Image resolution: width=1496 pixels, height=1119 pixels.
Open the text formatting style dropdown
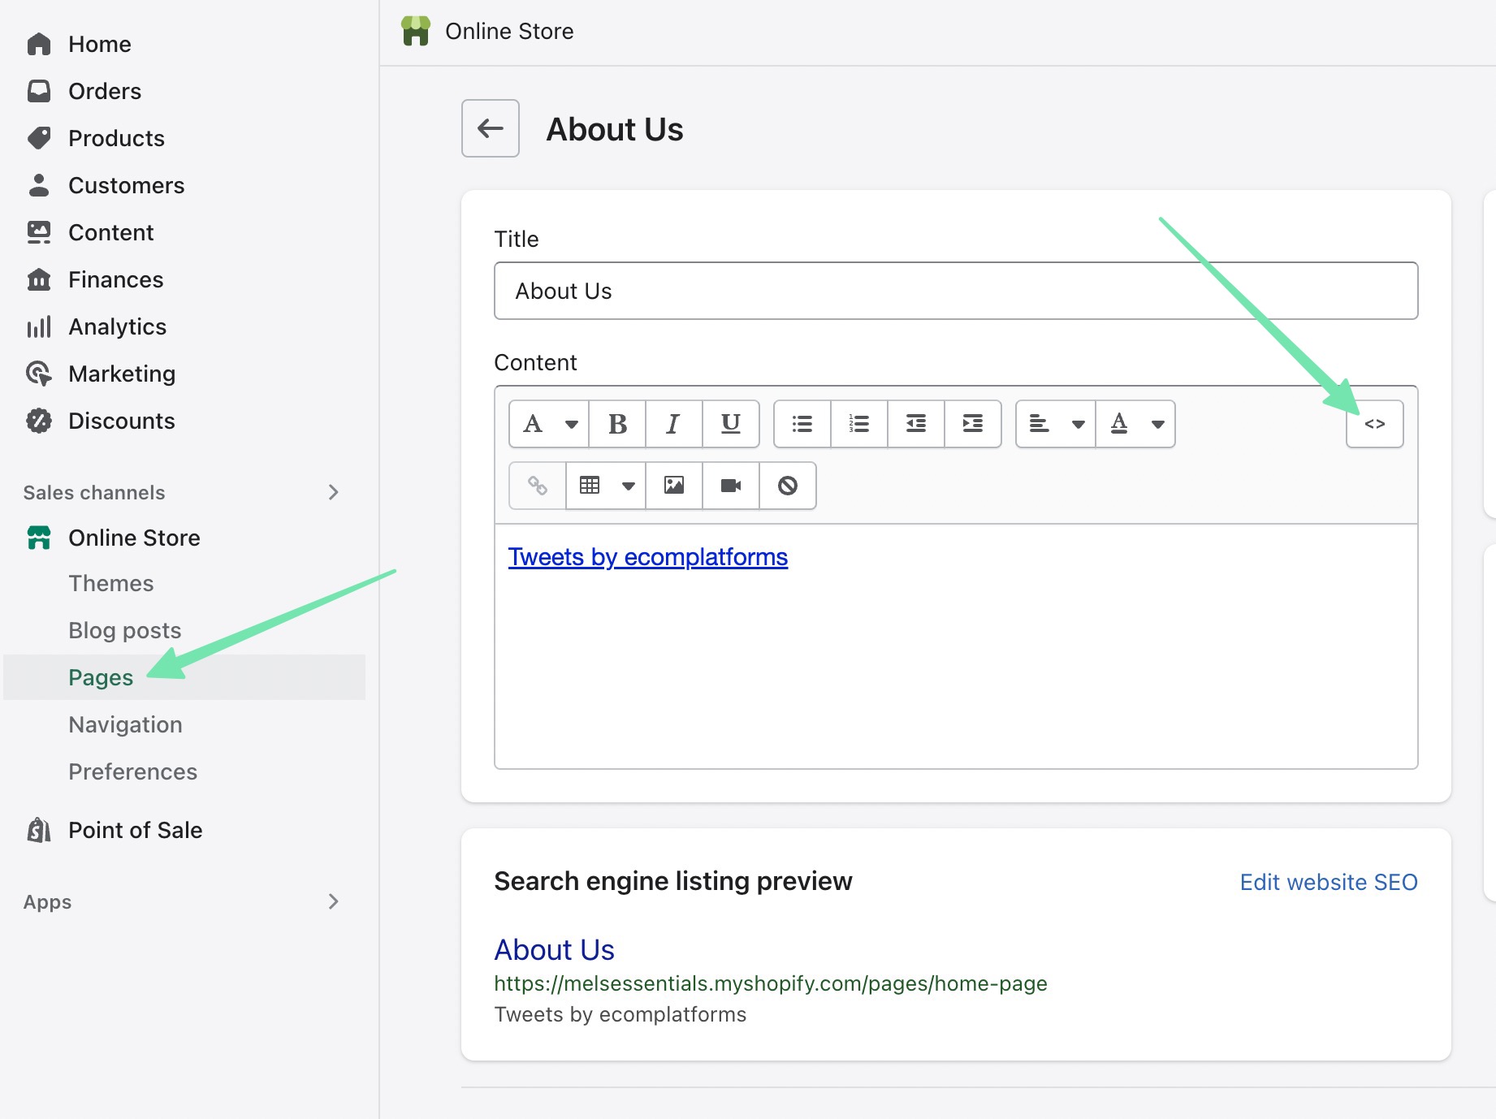coord(548,424)
